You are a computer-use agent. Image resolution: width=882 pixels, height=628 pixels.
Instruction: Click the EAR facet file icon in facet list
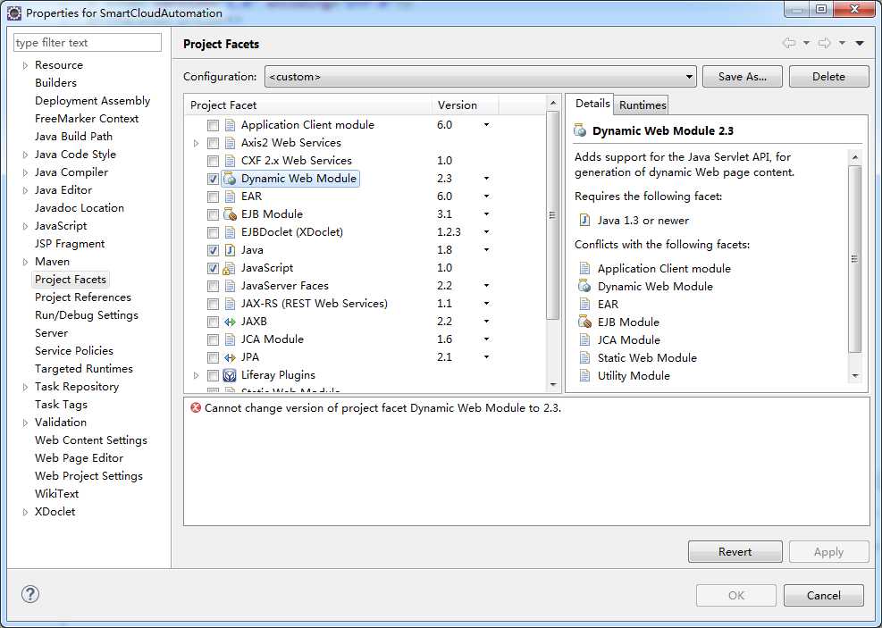click(x=230, y=197)
